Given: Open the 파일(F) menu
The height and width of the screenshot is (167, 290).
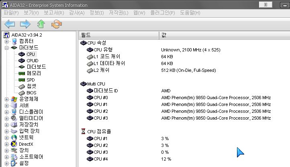Looking at the screenshot, I should click(x=11, y=13).
